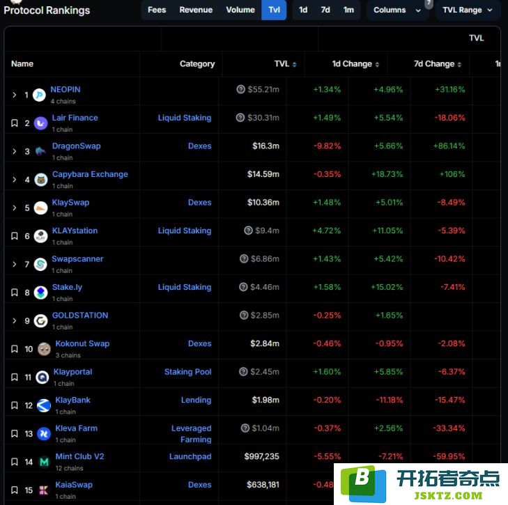Click the Name column header
The width and height of the screenshot is (508, 505).
click(22, 64)
